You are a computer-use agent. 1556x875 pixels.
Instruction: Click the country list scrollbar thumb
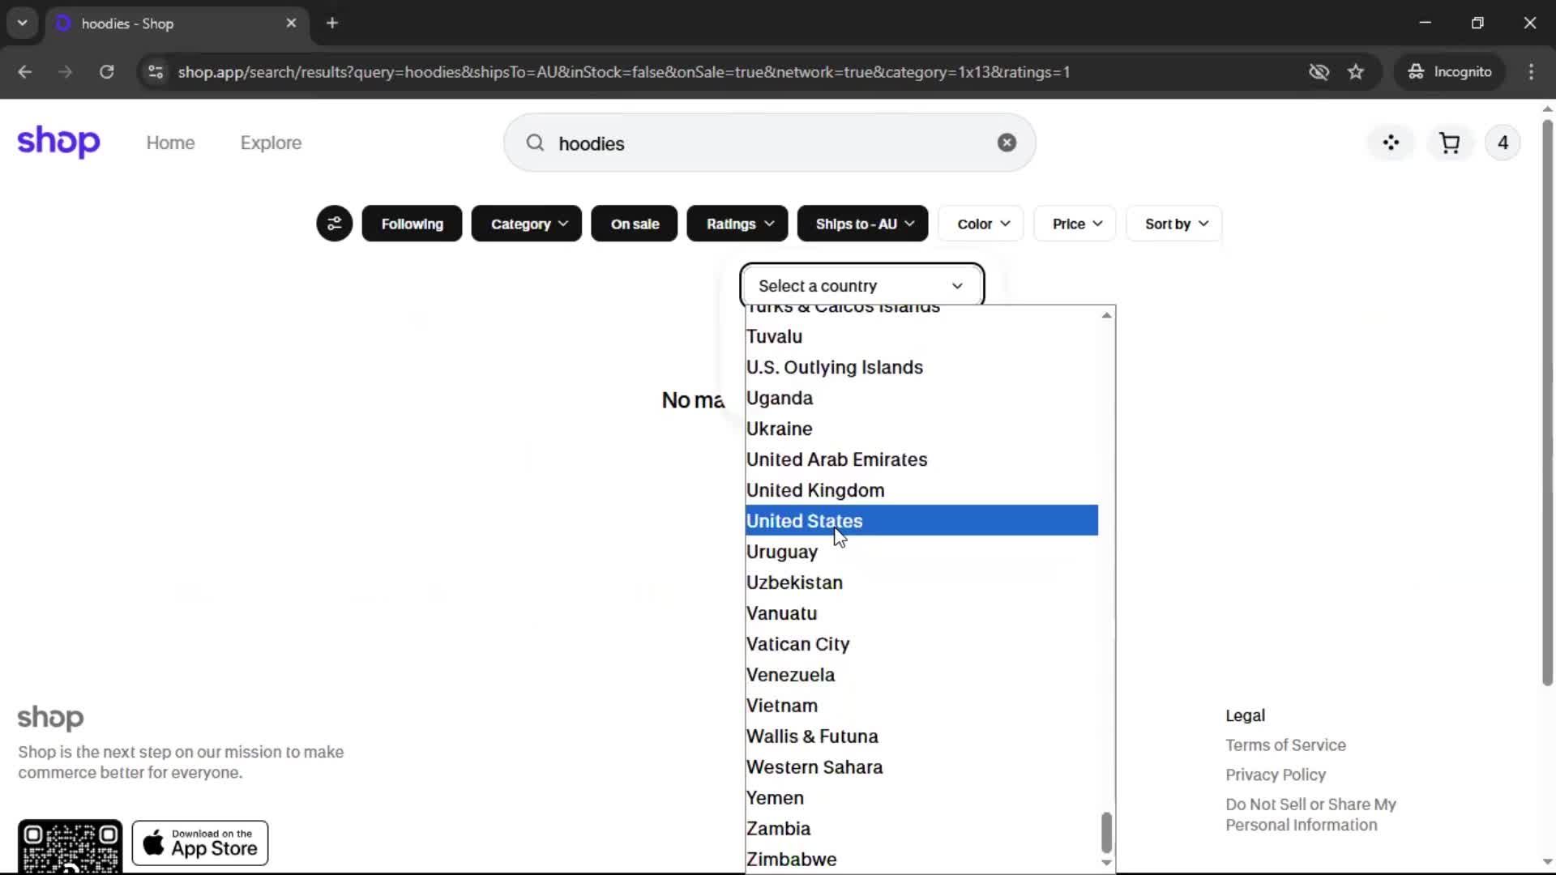point(1106,832)
